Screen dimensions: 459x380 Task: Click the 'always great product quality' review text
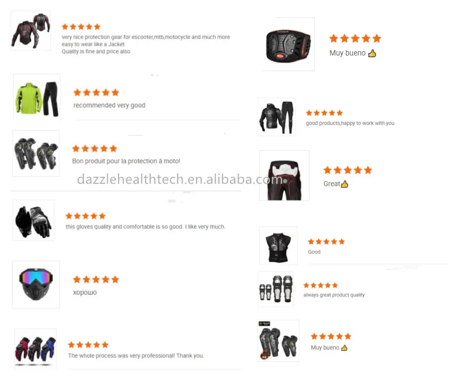[334, 295]
